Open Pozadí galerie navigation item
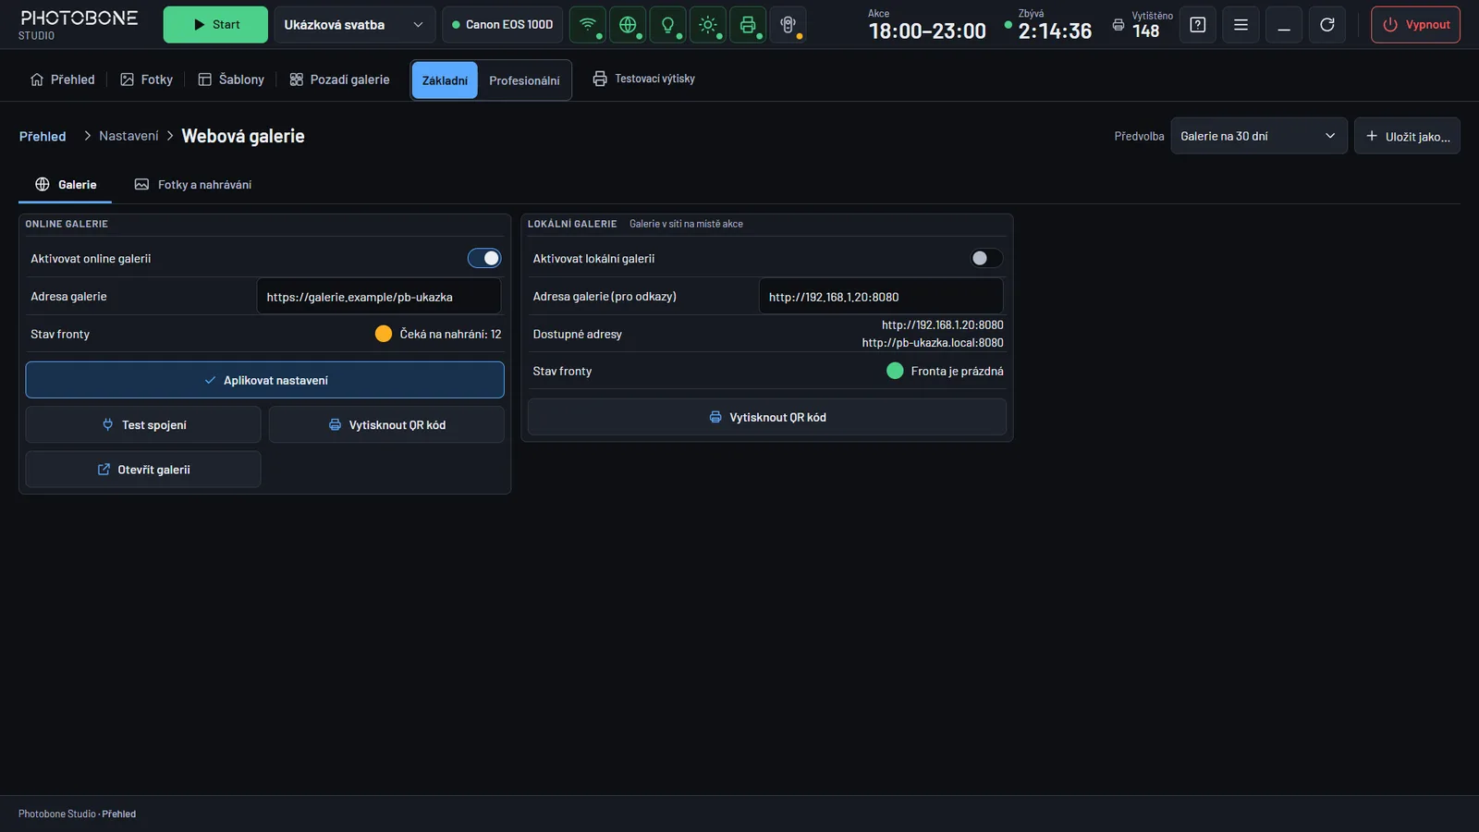The width and height of the screenshot is (1479, 832). pyautogui.click(x=339, y=80)
